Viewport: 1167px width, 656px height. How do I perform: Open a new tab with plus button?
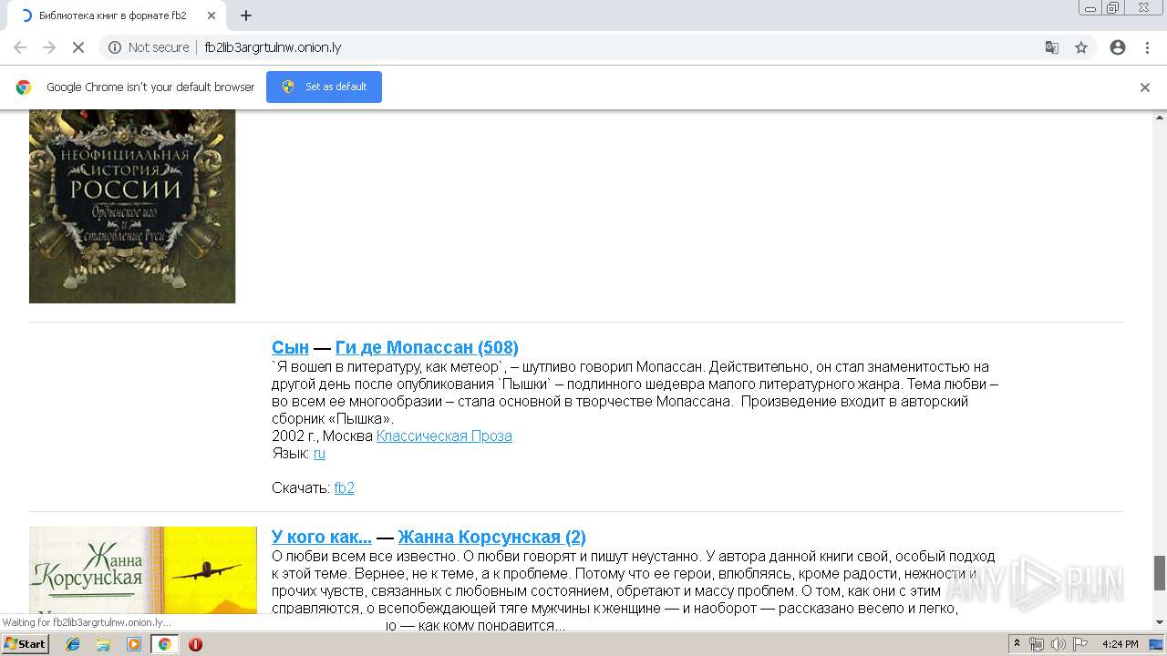tap(246, 15)
